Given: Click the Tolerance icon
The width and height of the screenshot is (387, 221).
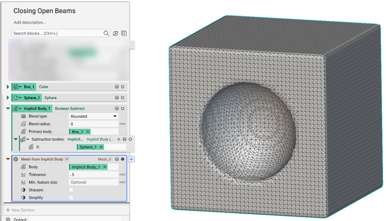Looking at the screenshot, I should click(23, 175).
